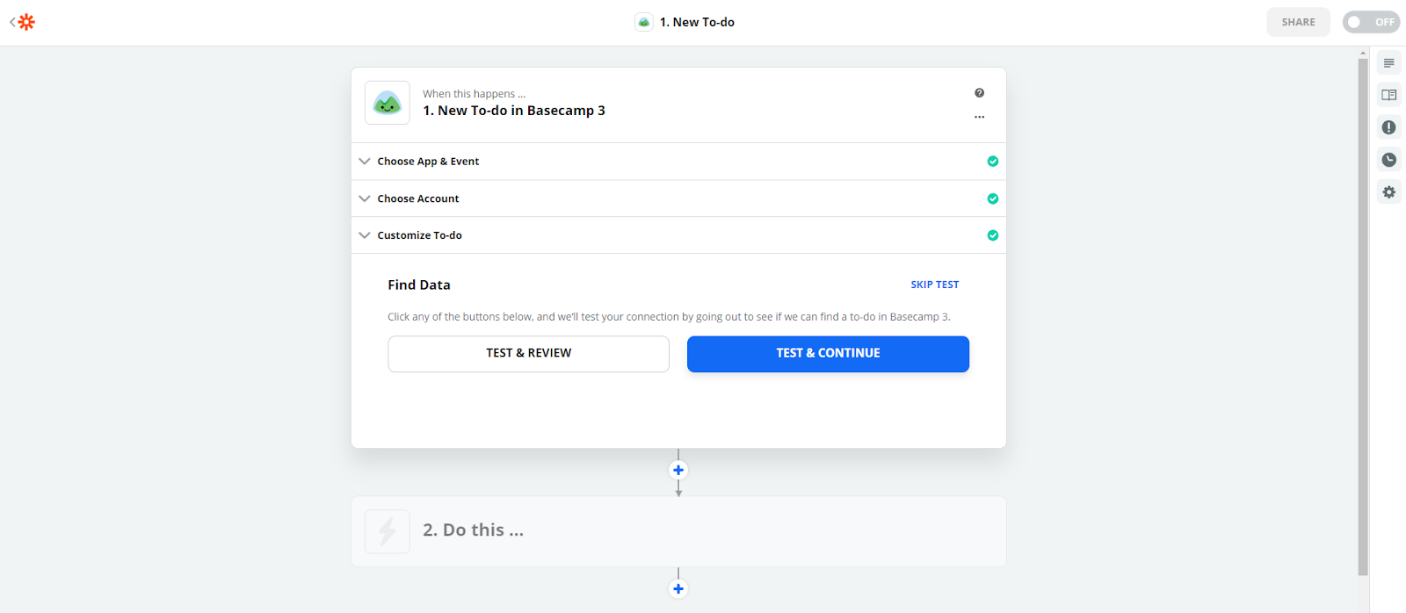Open the guide book sidebar icon
Viewport: 1406px width, 613px height.
[1389, 95]
